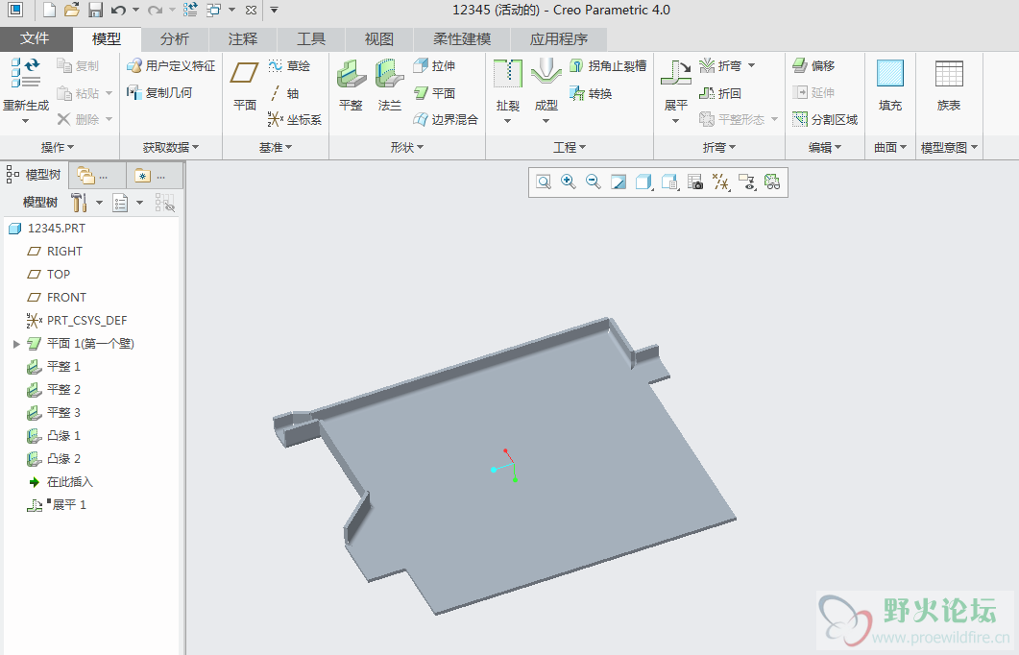Toggle datum display filters icon
This screenshot has width=1019, height=655.
[x=720, y=182]
